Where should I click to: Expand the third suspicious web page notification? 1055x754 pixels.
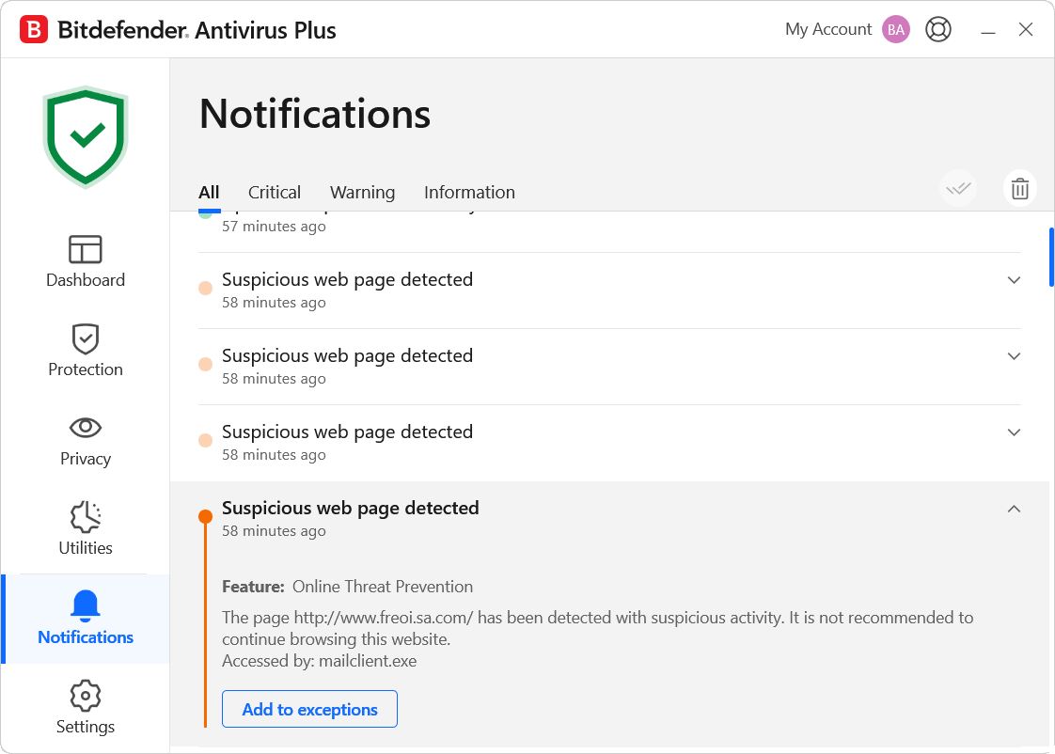pos(1014,432)
